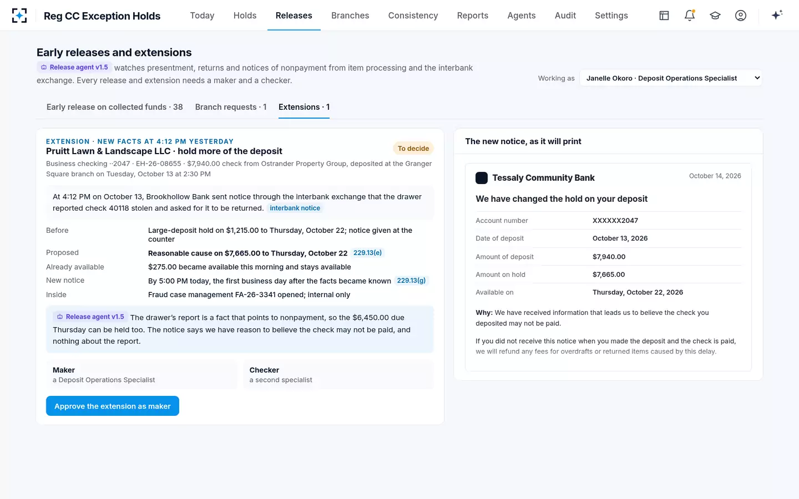Open the graduation cap training icon
Viewport: 799px width, 499px height.
[715, 16]
